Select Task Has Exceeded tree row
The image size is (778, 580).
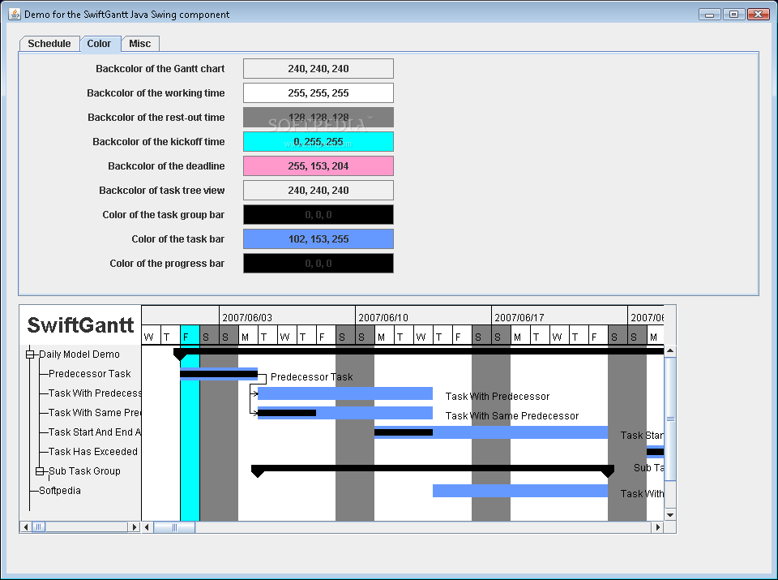point(93,451)
